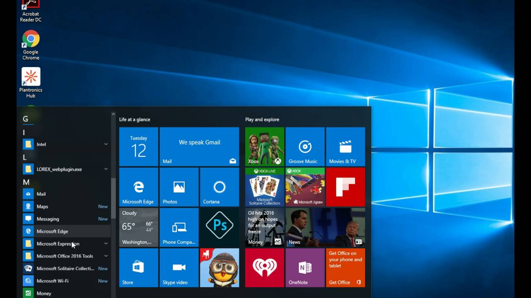The image size is (531, 298).
Task: Open the Plantronics Hub desktop icon
Action: (31, 83)
